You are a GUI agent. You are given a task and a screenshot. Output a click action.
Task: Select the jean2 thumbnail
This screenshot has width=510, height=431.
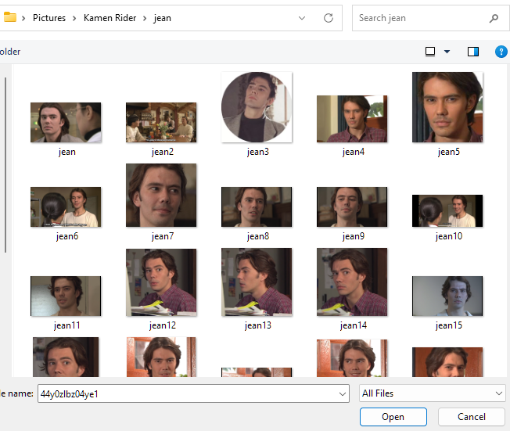161,122
